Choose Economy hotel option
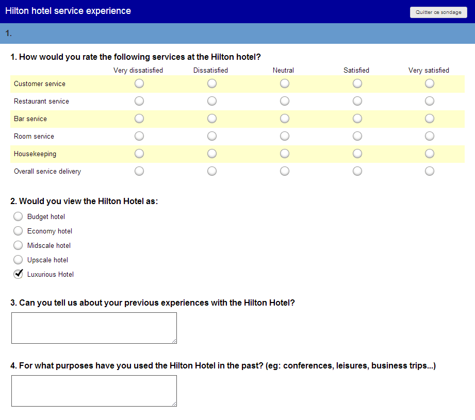This screenshot has height=420, width=475. pos(18,231)
